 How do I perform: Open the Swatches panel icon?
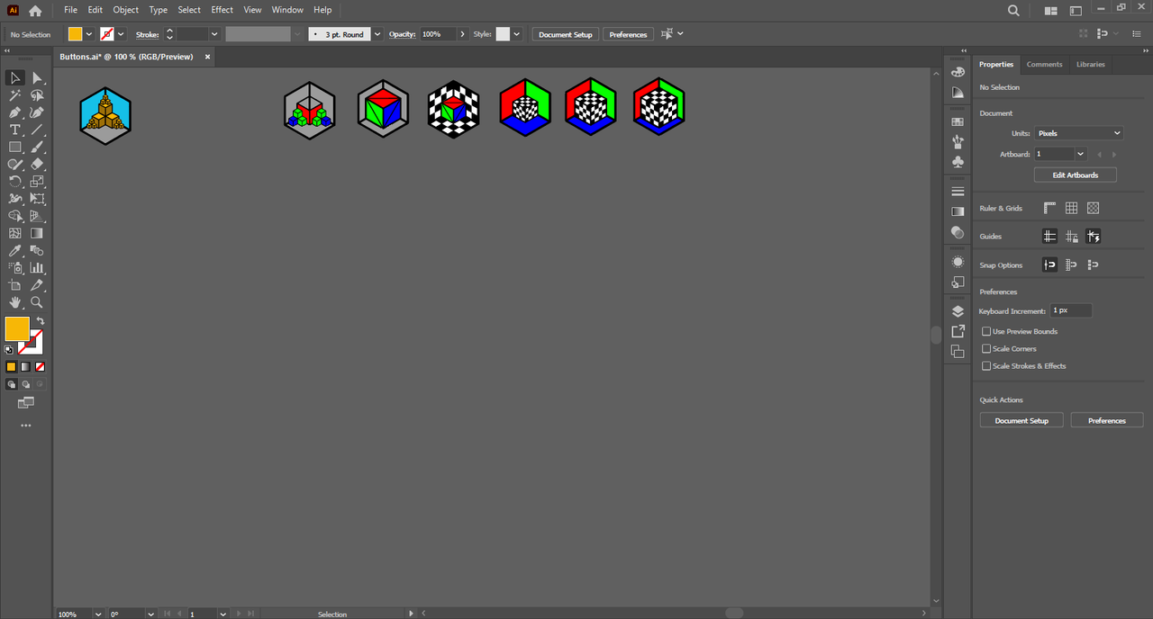point(958,122)
